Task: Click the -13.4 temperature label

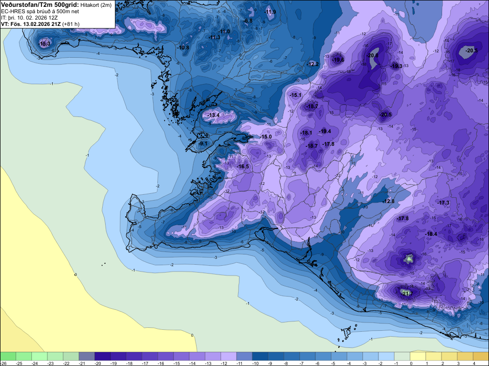Action: click(214, 115)
